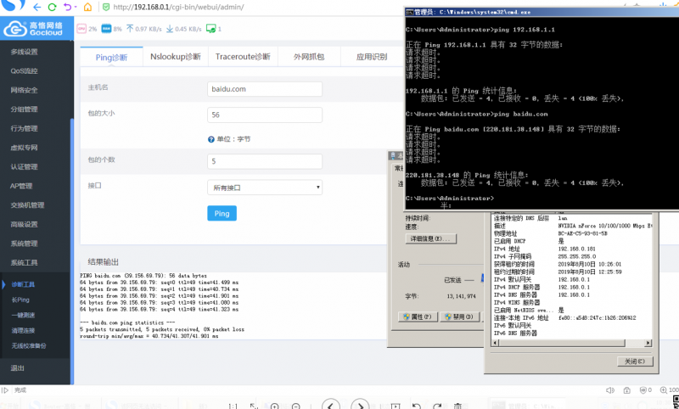Open 高级设置 in the sidebar
This screenshot has height=409, width=679.
25,224
